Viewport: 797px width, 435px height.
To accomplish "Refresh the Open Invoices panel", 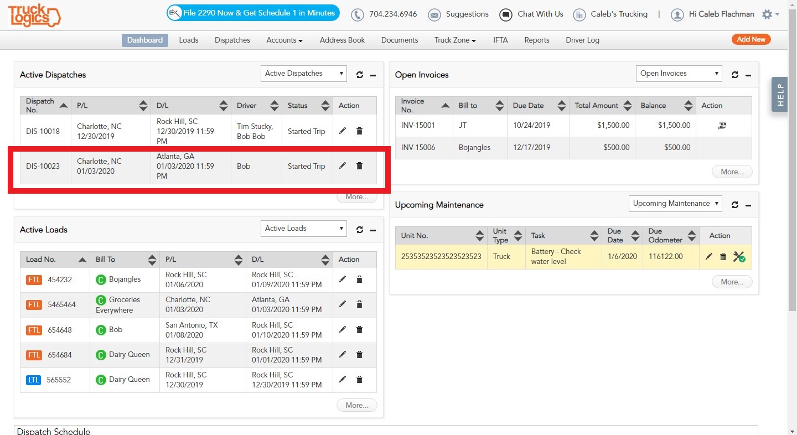I will [x=735, y=75].
